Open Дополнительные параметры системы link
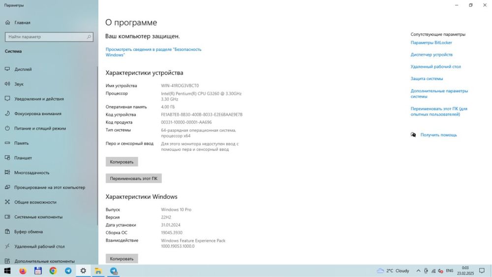492x277 pixels. (439, 93)
